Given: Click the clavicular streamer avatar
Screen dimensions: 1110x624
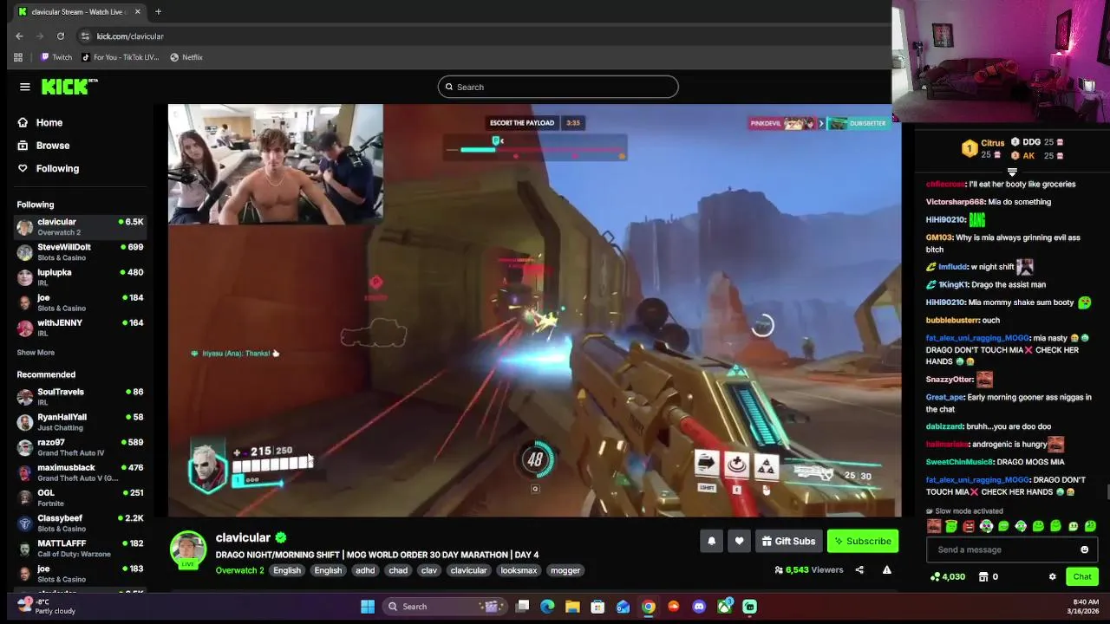Looking at the screenshot, I should pyautogui.click(x=188, y=549).
